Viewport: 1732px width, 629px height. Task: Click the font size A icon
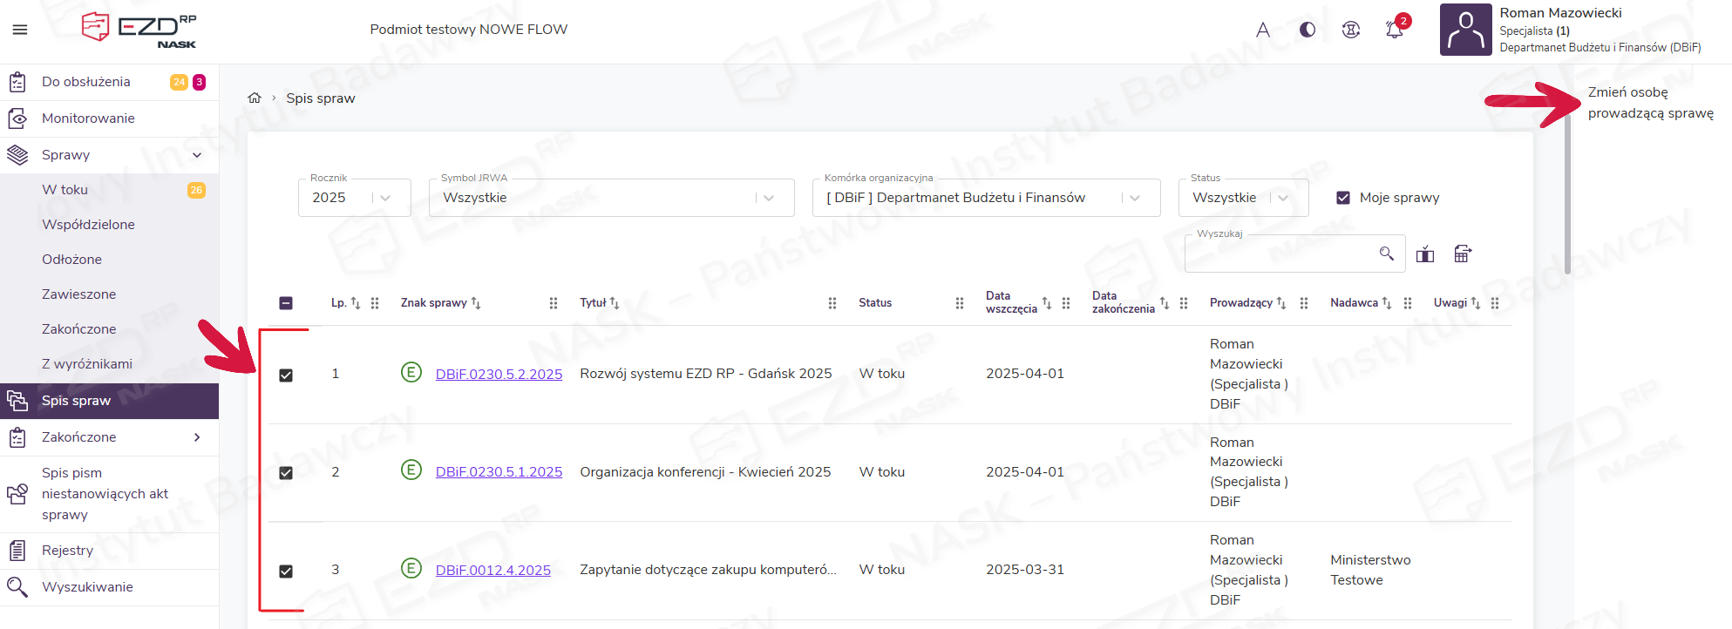(1263, 30)
